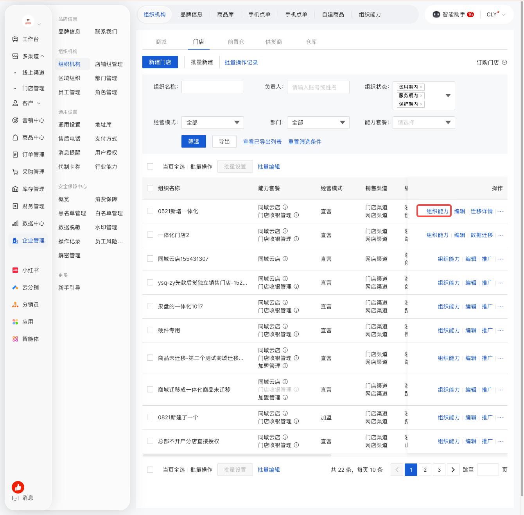The width and height of the screenshot is (524, 515).
Task: Click the 负责人 input field
Action: pyautogui.click(x=318, y=87)
